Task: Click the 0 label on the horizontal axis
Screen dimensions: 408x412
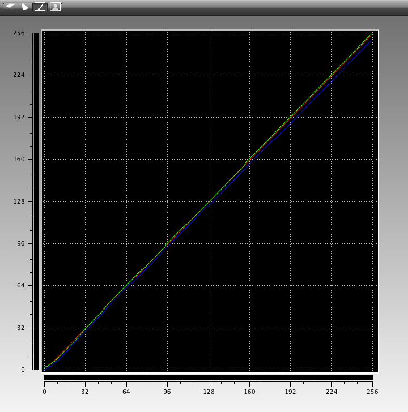Action: tap(44, 392)
